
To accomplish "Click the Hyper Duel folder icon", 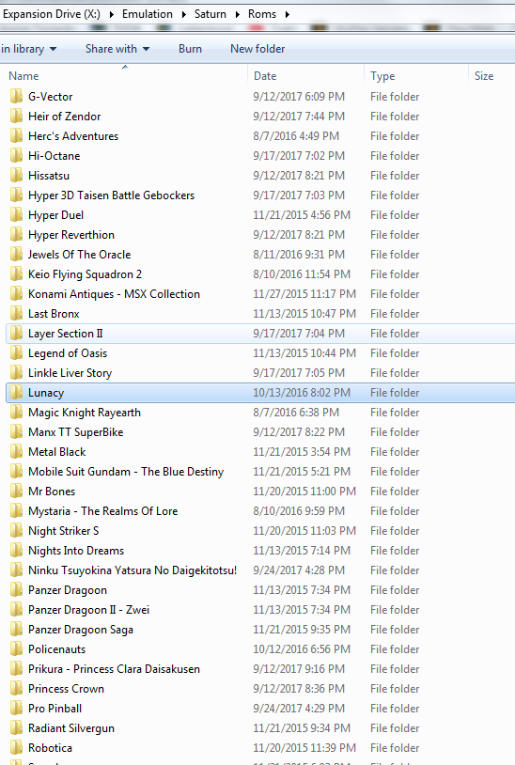I will 16,214.
